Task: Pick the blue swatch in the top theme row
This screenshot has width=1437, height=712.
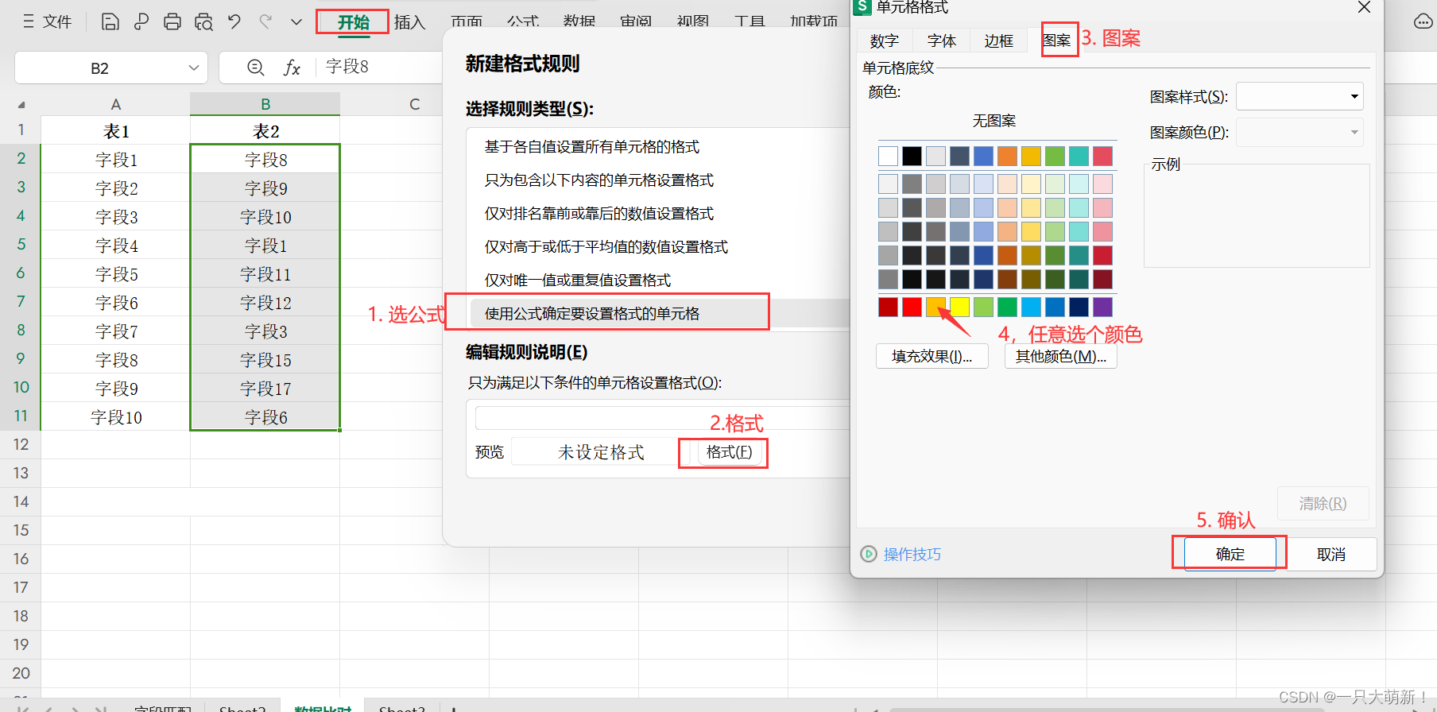Action: click(x=983, y=156)
